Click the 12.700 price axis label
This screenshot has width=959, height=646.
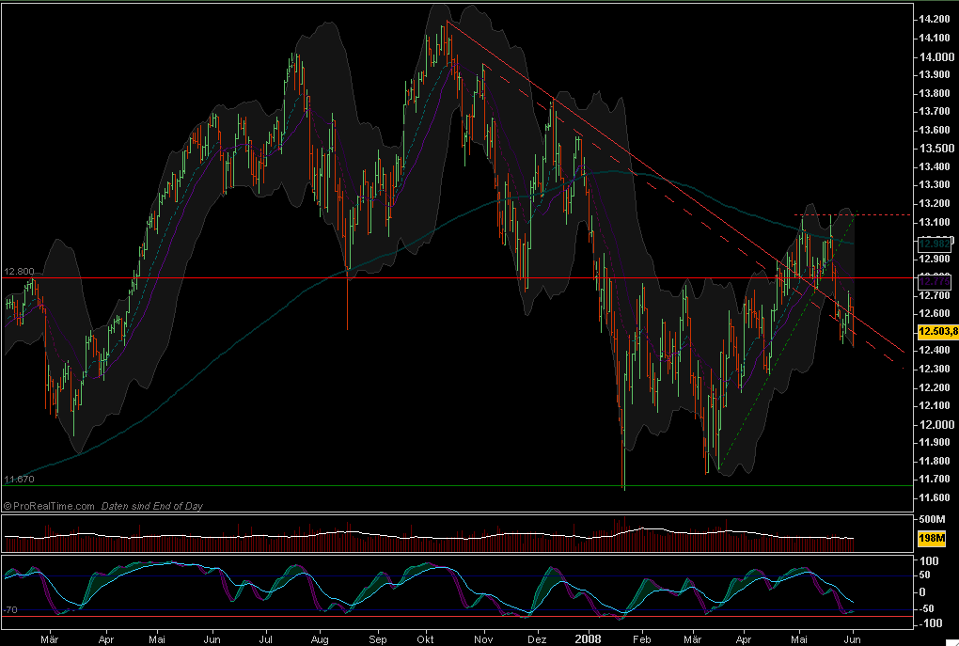point(935,295)
